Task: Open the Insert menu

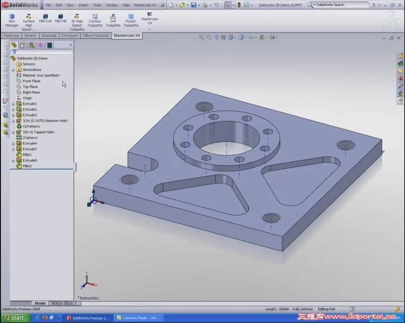Action: tap(83, 5)
